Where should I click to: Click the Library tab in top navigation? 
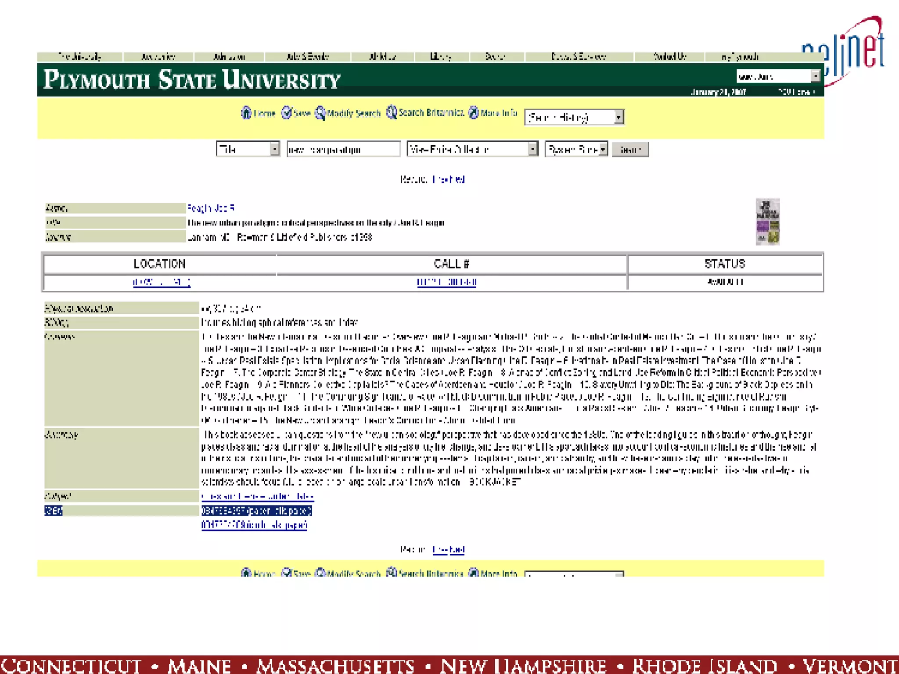(441, 57)
